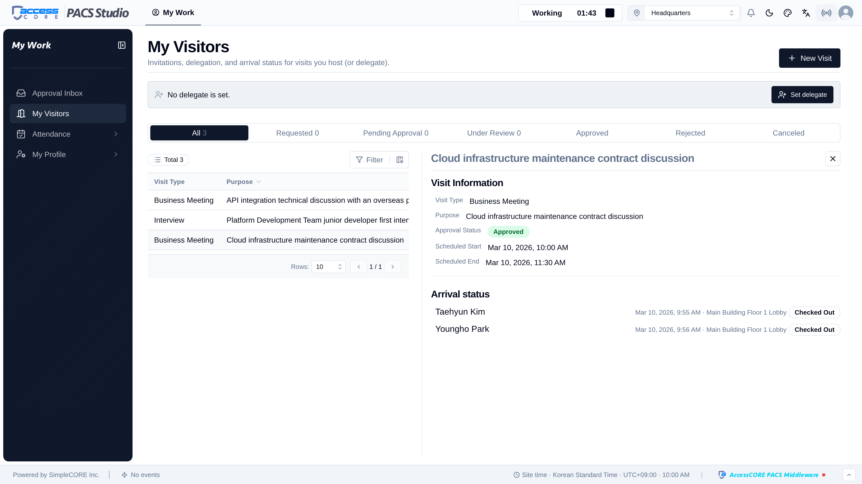Open the Filter option
Screen dimensions: 862x484
pyautogui.click(x=369, y=160)
